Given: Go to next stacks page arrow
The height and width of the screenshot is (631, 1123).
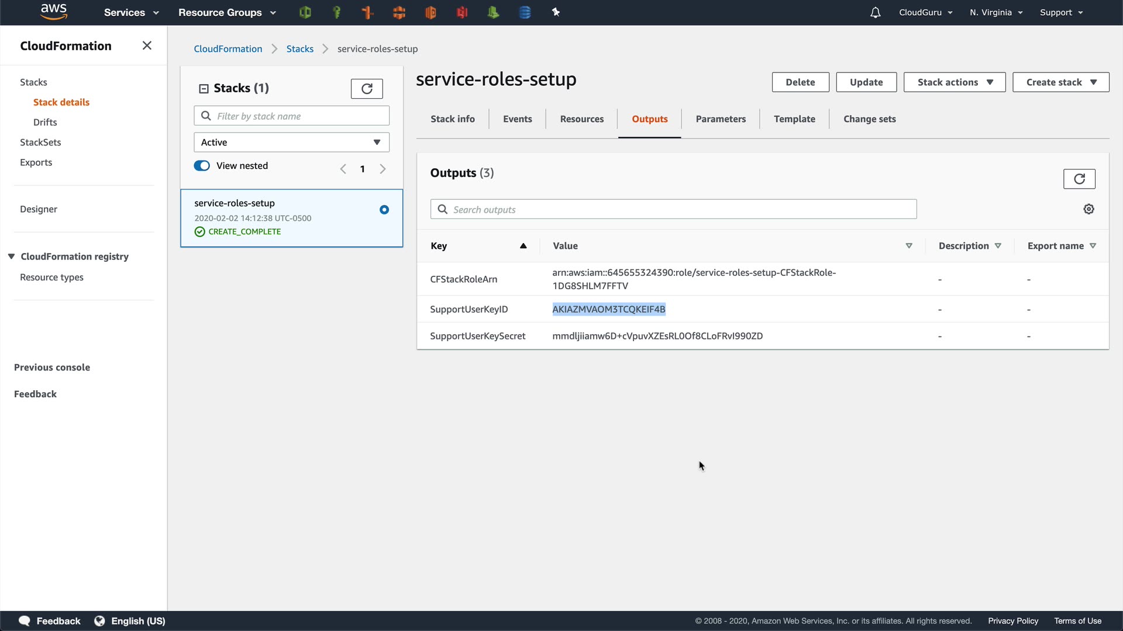Looking at the screenshot, I should (x=383, y=169).
